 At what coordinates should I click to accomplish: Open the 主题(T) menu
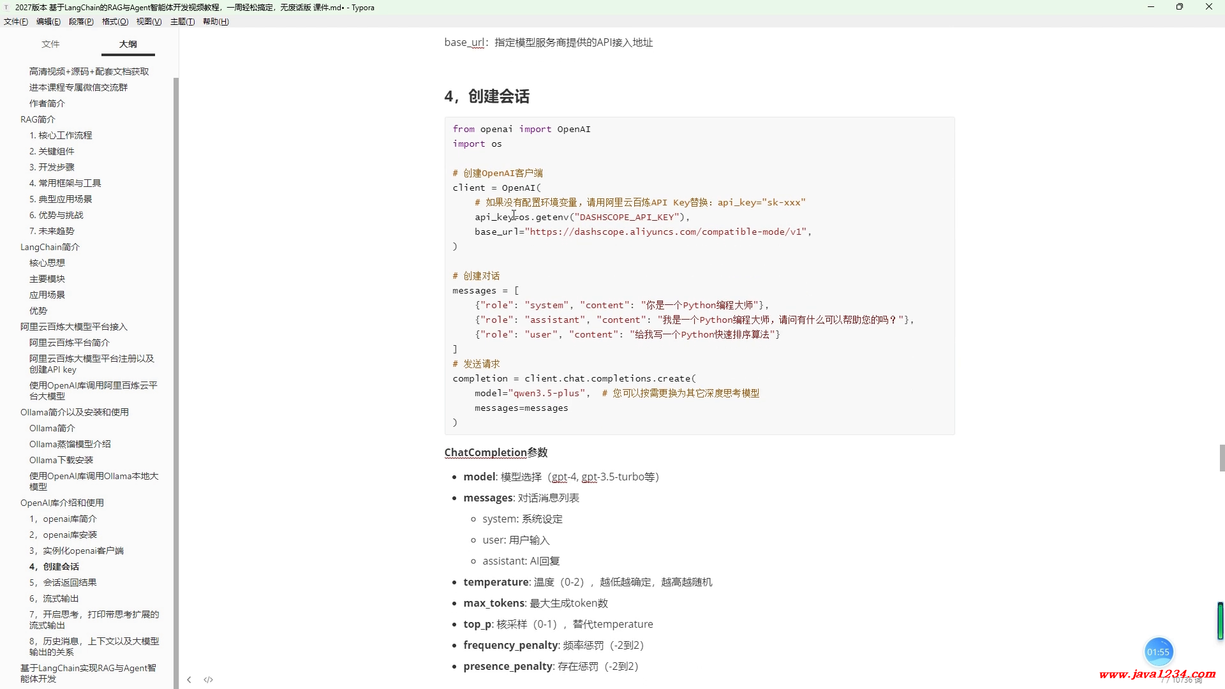(182, 22)
